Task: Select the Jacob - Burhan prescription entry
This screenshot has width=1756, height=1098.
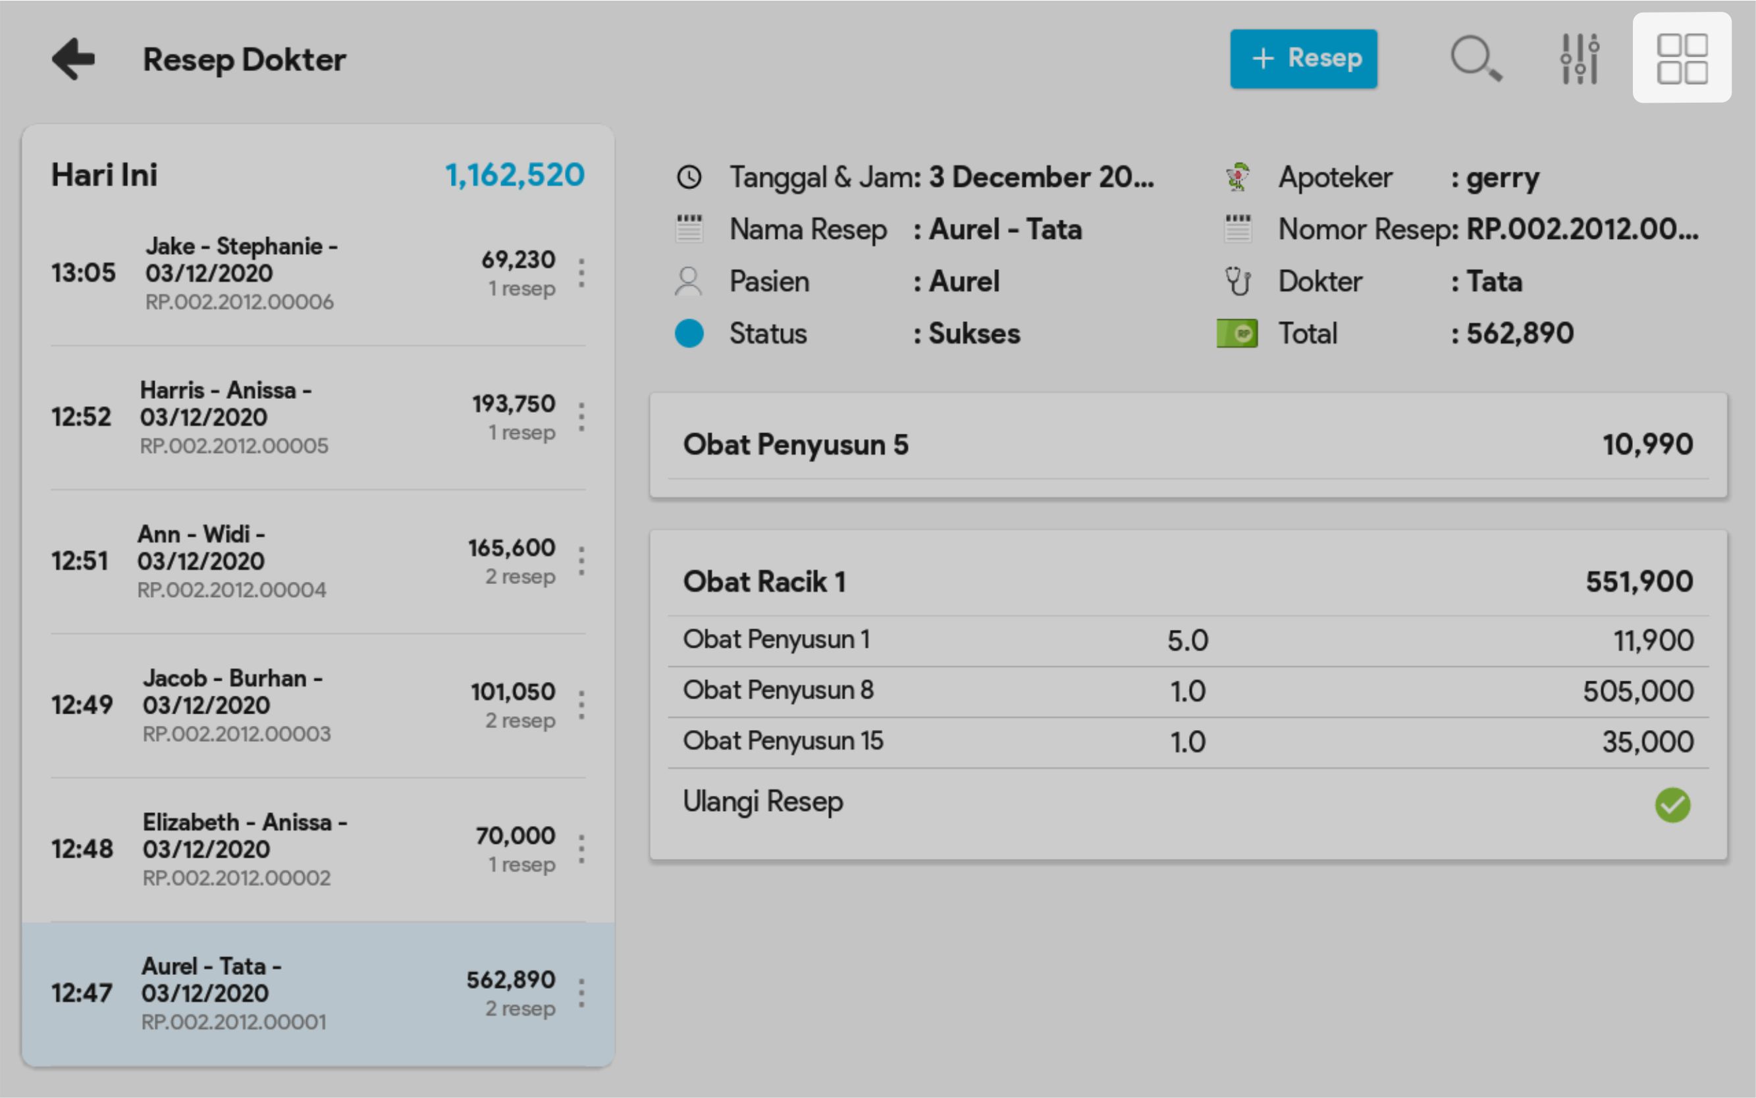Action: pos(290,704)
